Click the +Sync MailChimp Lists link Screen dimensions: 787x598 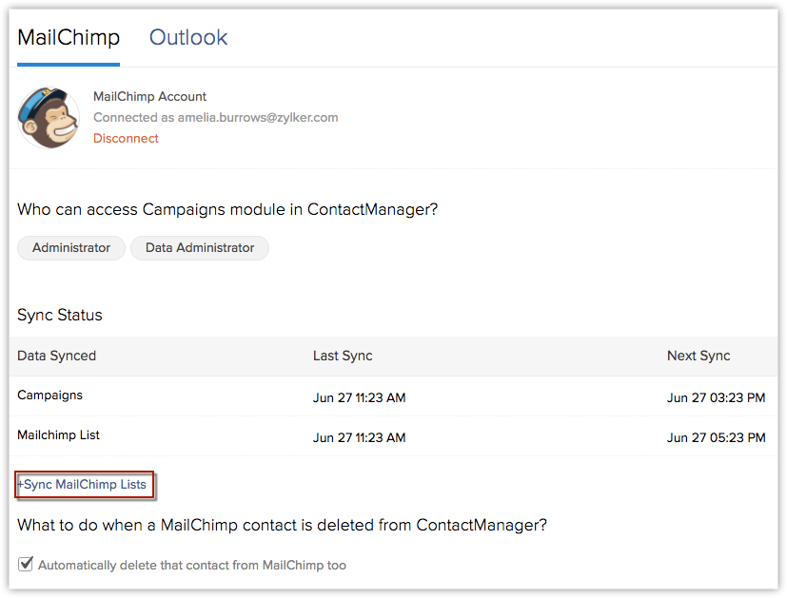click(82, 485)
